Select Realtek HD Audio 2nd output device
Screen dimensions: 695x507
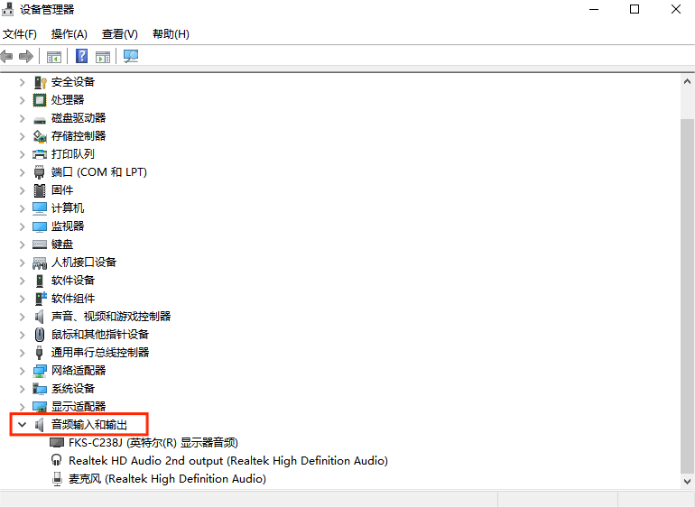pyautogui.click(x=228, y=461)
